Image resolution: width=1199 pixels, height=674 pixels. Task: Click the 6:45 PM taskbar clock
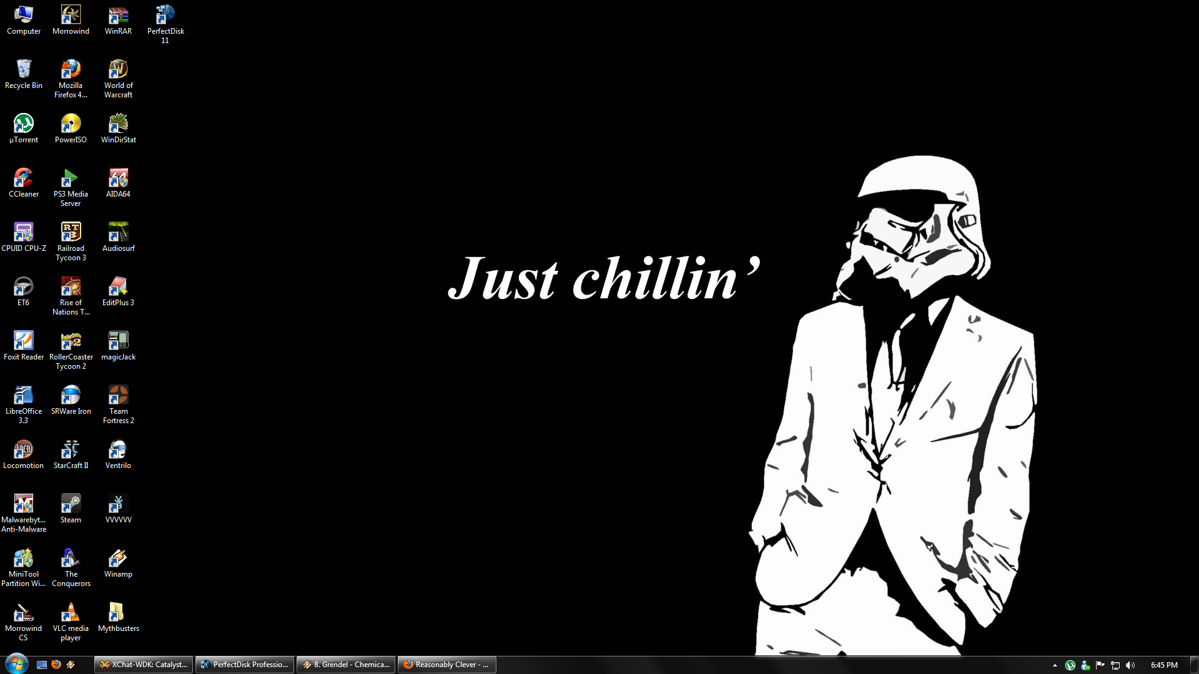(x=1164, y=665)
